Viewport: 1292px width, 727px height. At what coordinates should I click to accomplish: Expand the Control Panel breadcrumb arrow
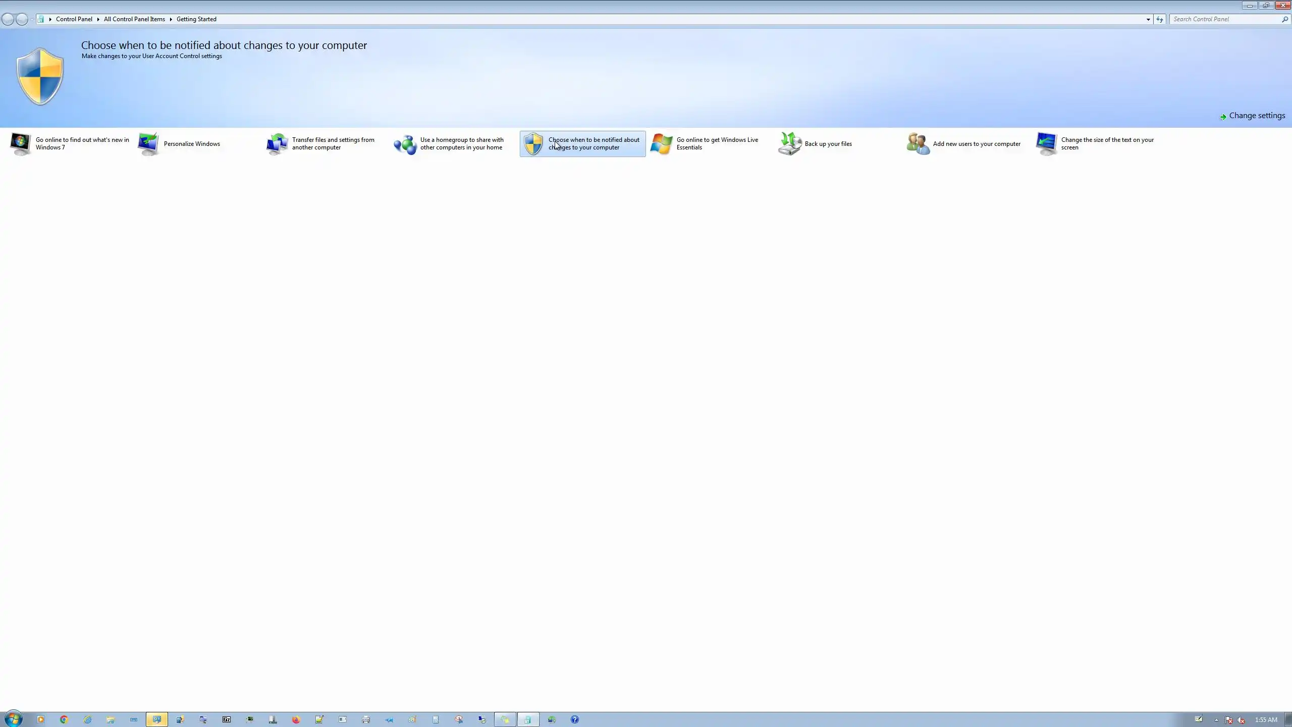tap(98, 19)
